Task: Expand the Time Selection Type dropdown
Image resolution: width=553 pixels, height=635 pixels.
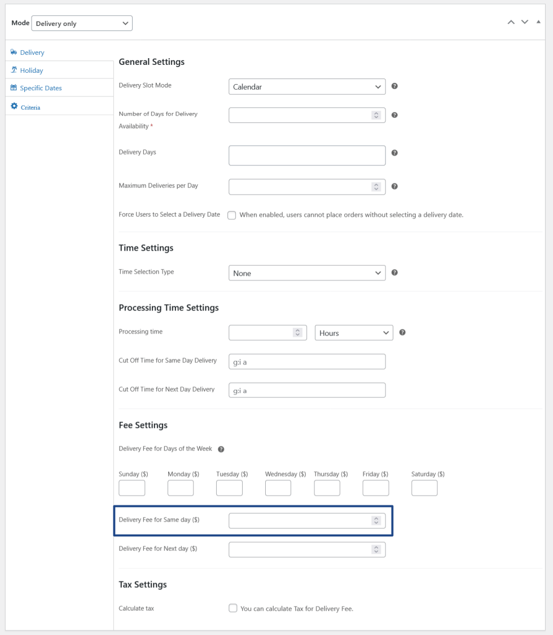Action: pos(307,273)
